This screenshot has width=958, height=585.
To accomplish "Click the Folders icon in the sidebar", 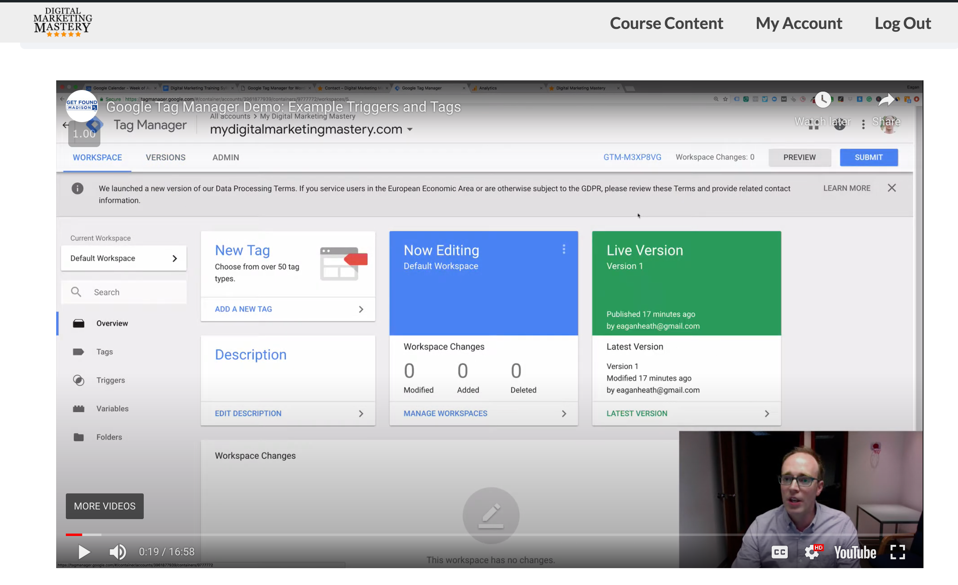I will pyautogui.click(x=79, y=437).
